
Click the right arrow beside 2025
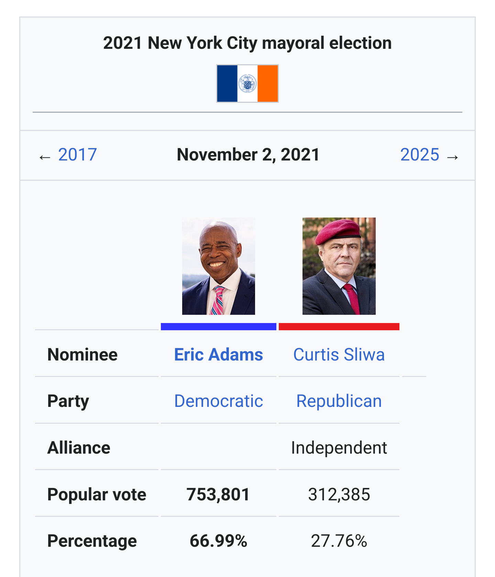pos(452,157)
